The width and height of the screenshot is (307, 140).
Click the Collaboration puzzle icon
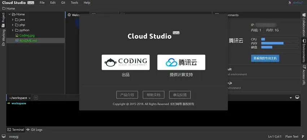[304, 15]
